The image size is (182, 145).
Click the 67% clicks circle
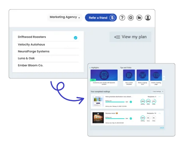(x=154, y=101)
